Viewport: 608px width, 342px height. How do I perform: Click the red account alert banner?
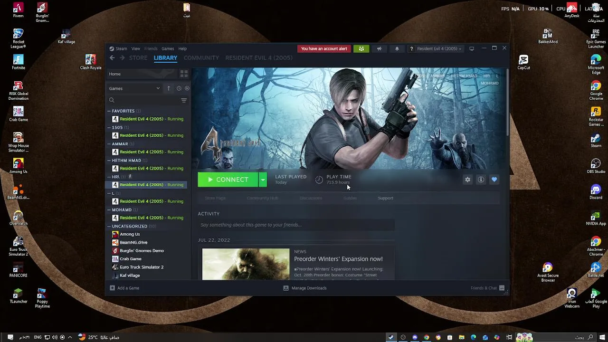pos(324,48)
